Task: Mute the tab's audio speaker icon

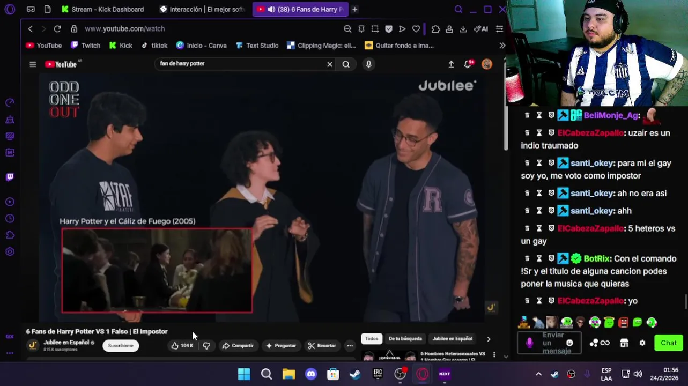Action: point(271,9)
